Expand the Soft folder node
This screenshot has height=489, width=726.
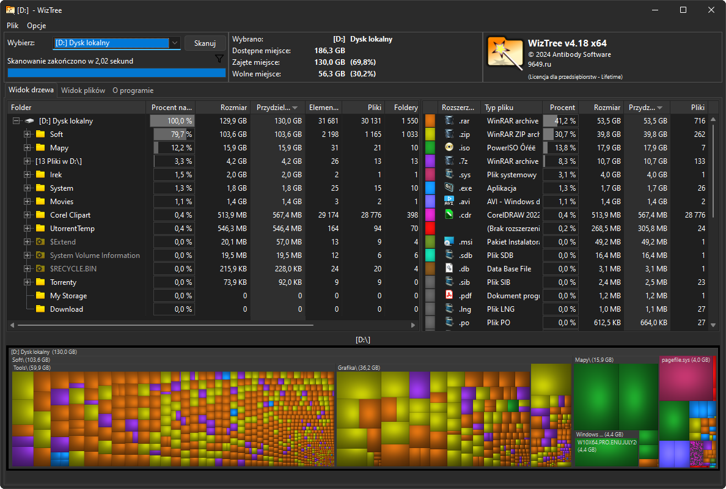(x=28, y=134)
